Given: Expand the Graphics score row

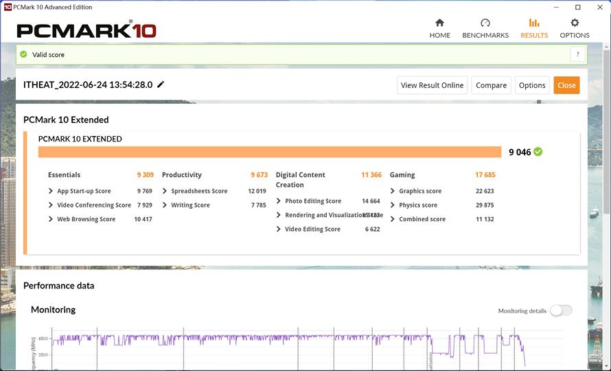Looking at the screenshot, I should 393,191.
